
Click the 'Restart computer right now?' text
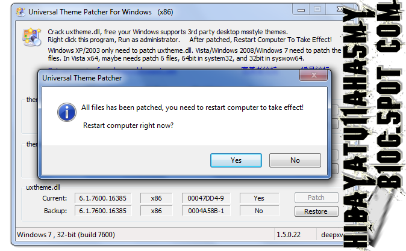(128, 125)
